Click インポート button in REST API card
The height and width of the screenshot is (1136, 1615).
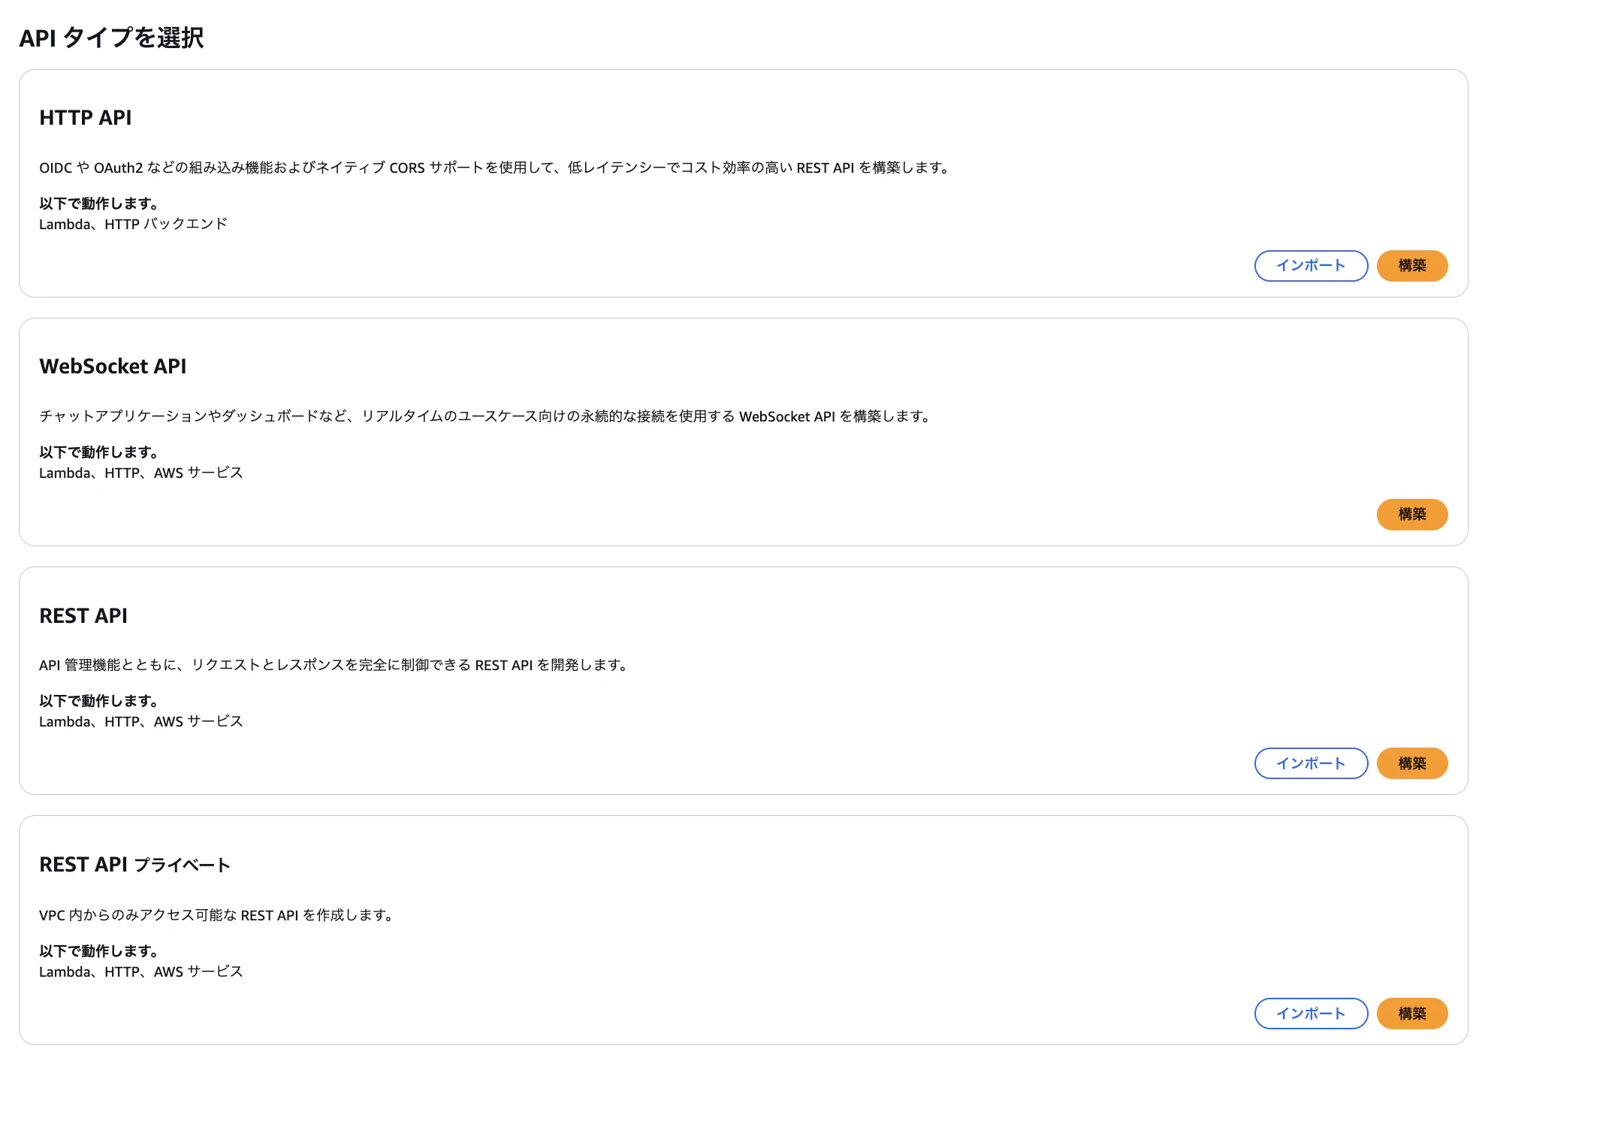click(x=1311, y=763)
